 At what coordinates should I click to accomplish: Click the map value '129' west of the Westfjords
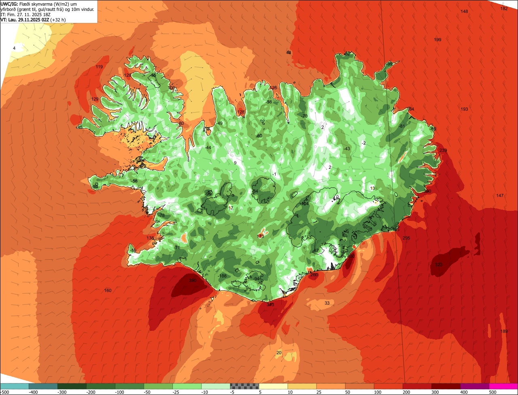95,99
